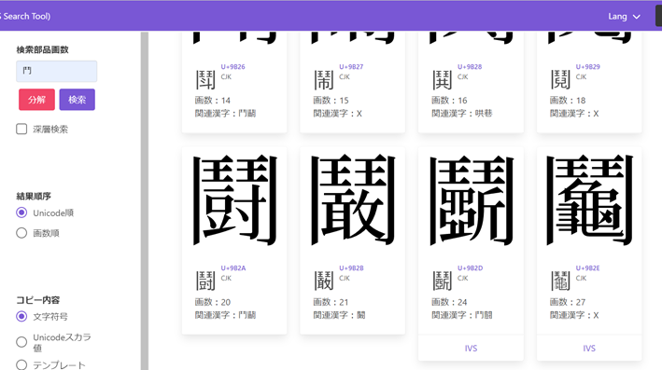Open the U+9B26 code link
Viewport: 662px width, 370px height.
tap(232, 66)
